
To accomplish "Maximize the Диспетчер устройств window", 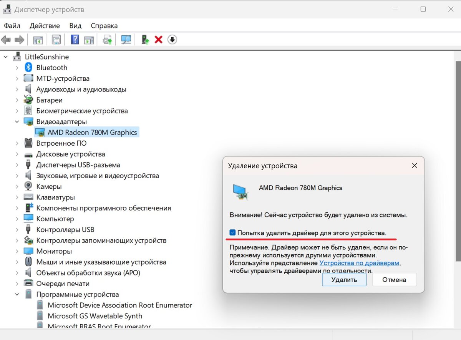I will (x=423, y=9).
